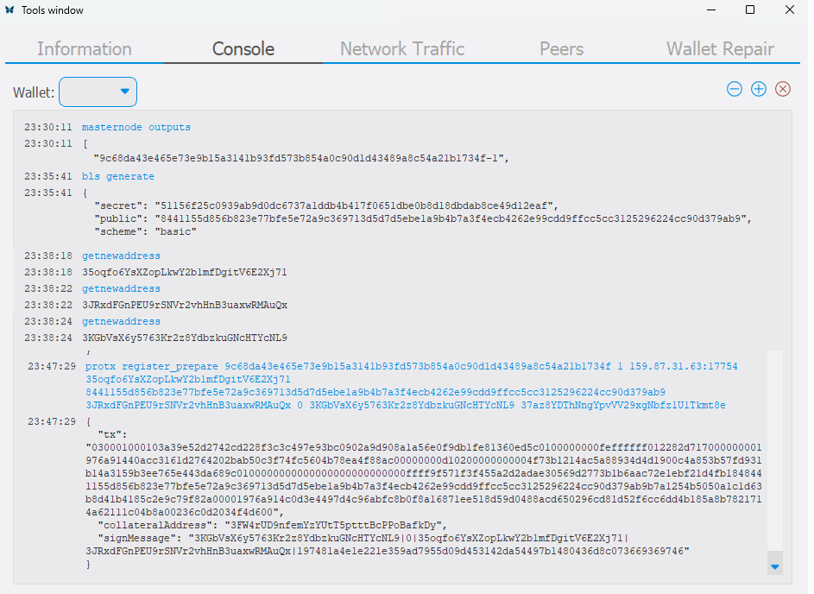814x594 pixels.
Task: Decrease console font size with minus icon
Action: click(x=734, y=89)
